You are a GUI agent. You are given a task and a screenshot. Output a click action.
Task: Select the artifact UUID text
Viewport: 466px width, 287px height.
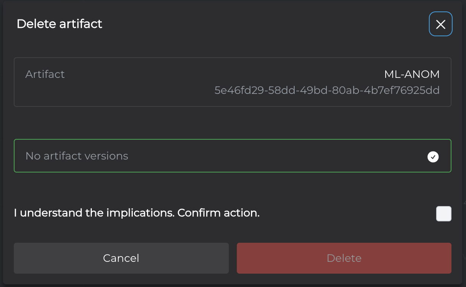coord(327,90)
